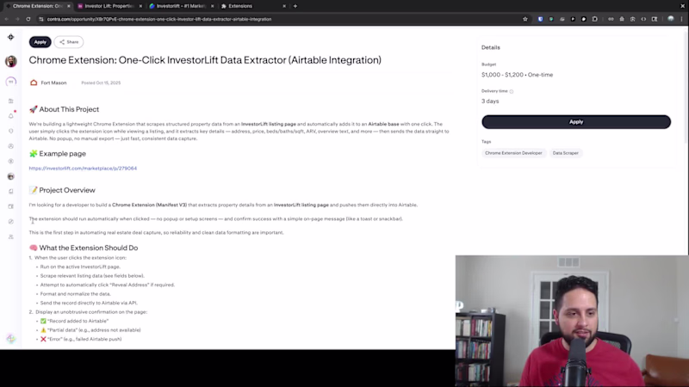Screen dimensions: 689x387
Task: Click the wide Apply button under Details
Action: 576,122
